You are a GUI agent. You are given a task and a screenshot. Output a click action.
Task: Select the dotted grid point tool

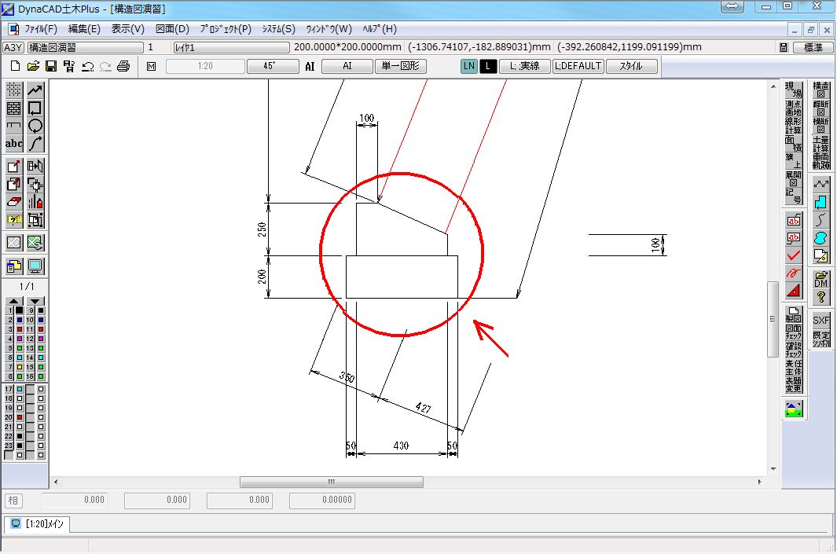[14, 90]
